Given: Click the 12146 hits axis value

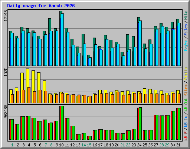Looking at the screenshot, I should click(x=6, y=16).
